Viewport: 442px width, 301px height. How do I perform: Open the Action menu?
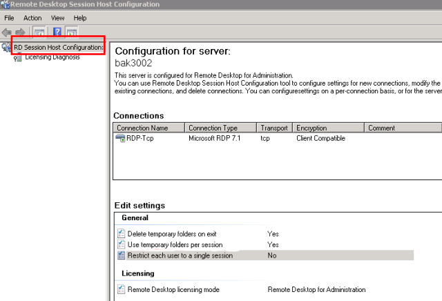(32, 17)
